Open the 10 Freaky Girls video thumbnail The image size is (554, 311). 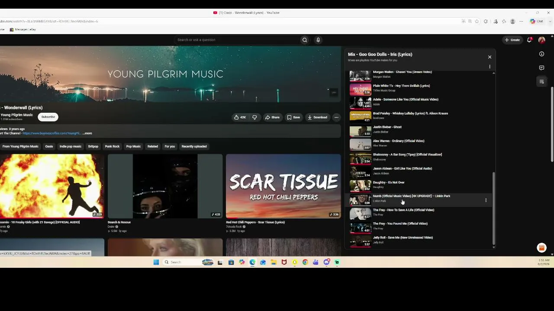(52, 186)
